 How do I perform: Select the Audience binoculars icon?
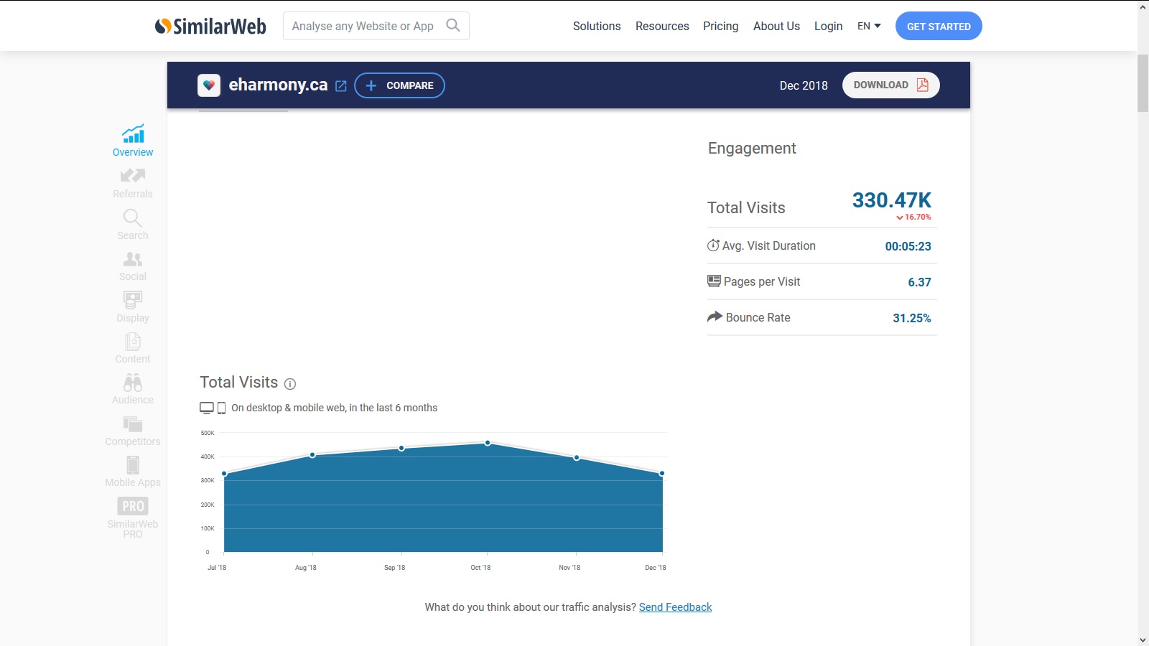pyautogui.click(x=133, y=383)
